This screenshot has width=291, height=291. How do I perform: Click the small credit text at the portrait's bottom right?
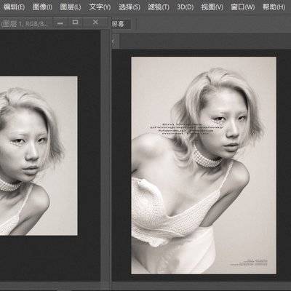click(249, 263)
